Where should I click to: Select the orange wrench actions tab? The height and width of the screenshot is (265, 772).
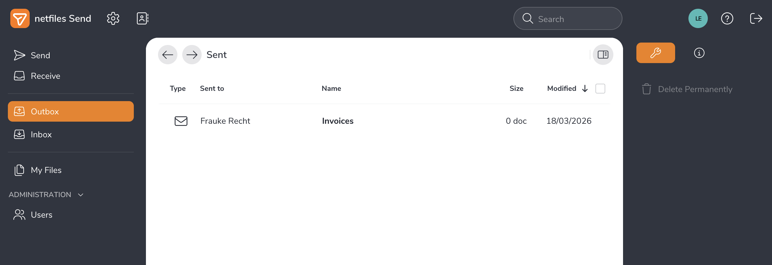(655, 53)
